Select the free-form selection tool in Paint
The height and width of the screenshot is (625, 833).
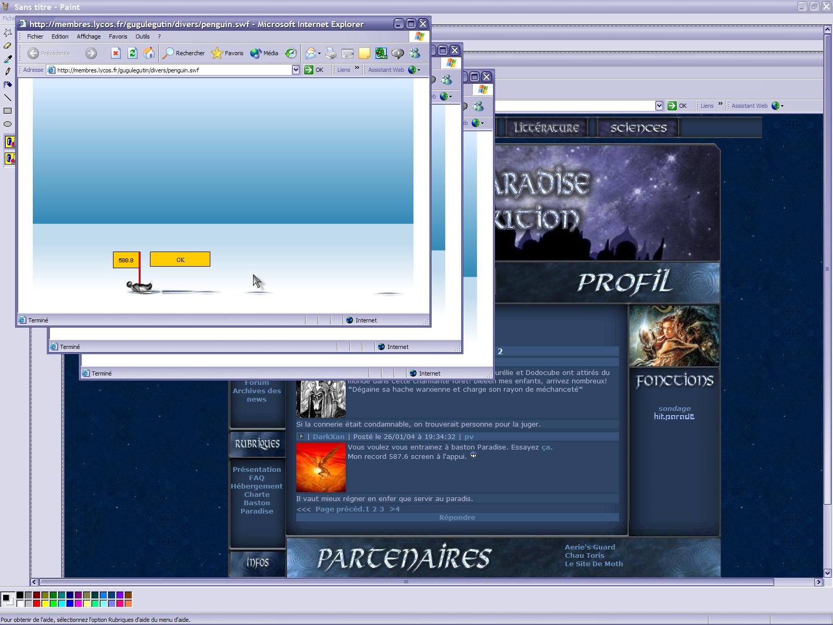tap(8, 32)
